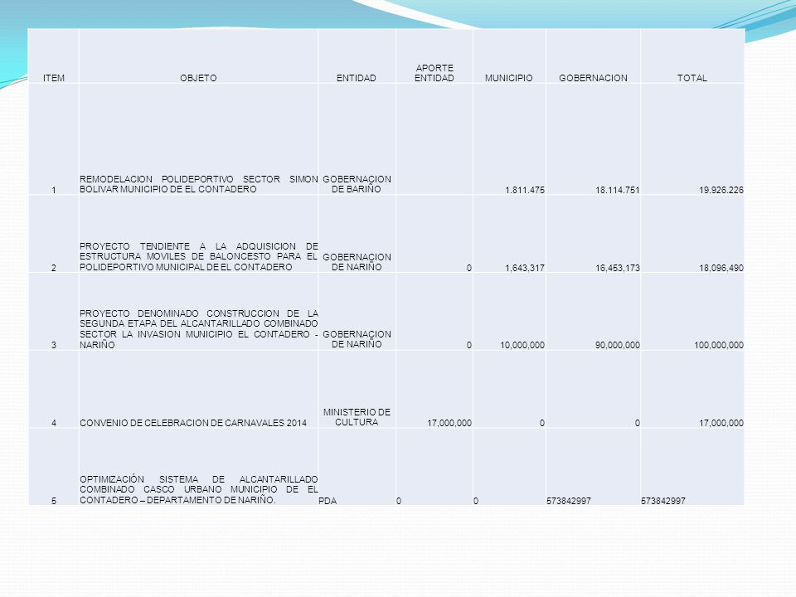Click 573842997 in the TOTAL column
796x597 pixels.
point(663,502)
